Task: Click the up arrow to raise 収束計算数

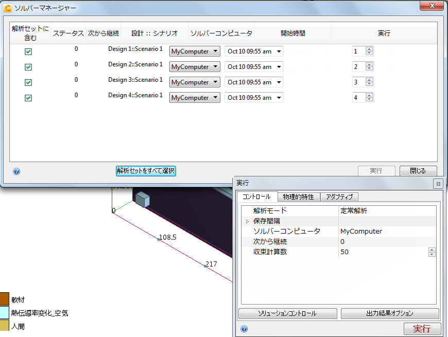Action: pyautogui.click(x=431, y=250)
